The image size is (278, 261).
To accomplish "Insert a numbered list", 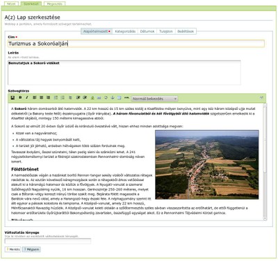I will 56,97.
